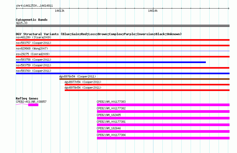
Task: Click the chr4:14612530..14614811 coordinate label
Action: pyautogui.click(x=34, y=6)
